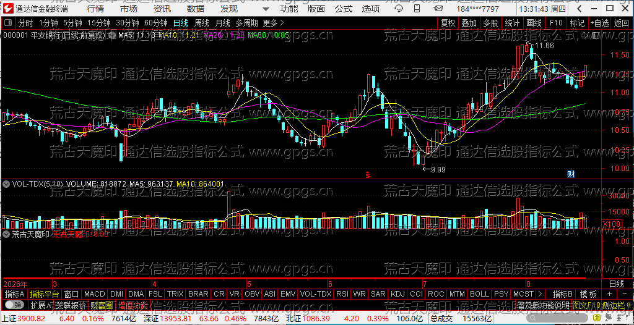This screenshot has height=325, width=634.
Task: Click the plus icon to add indicator panel
Action: (x=609, y=294)
